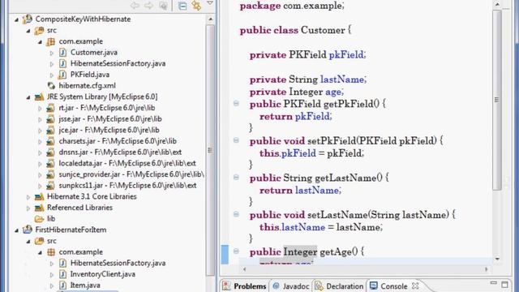Collapse the src folder under CompositeKeyWithHibernate

tap(28, 31)
